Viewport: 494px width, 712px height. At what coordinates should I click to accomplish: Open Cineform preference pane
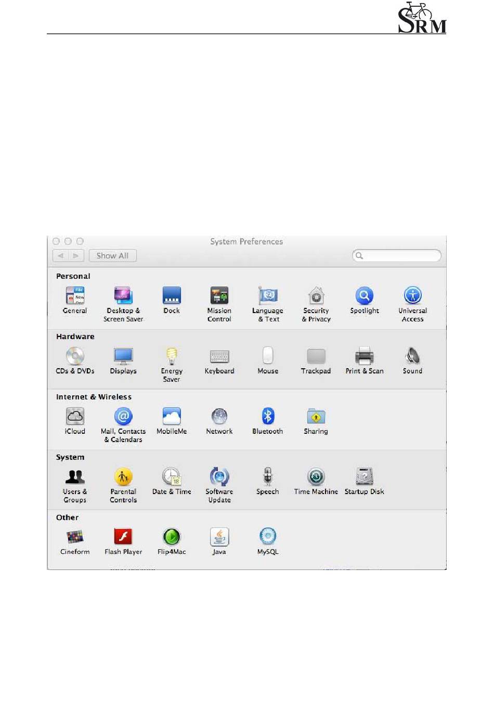point(75,541)
